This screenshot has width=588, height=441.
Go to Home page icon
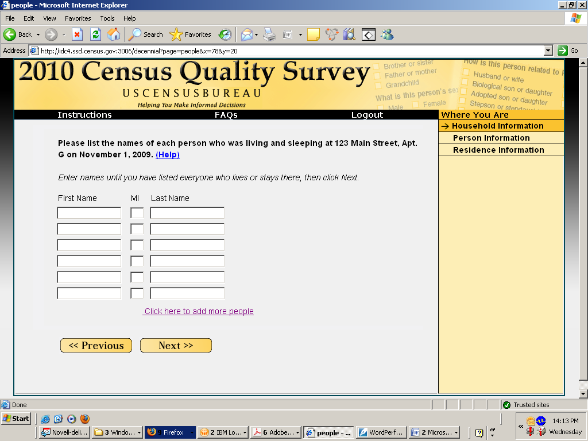[x=114, y=34]
